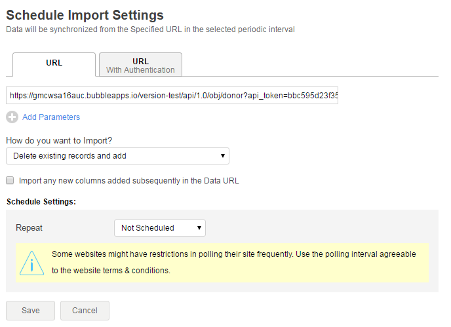The image size is (451, 327).
Task: Open the Repeat 'Not Scheduled' dropdown
Action: point(159,228)
